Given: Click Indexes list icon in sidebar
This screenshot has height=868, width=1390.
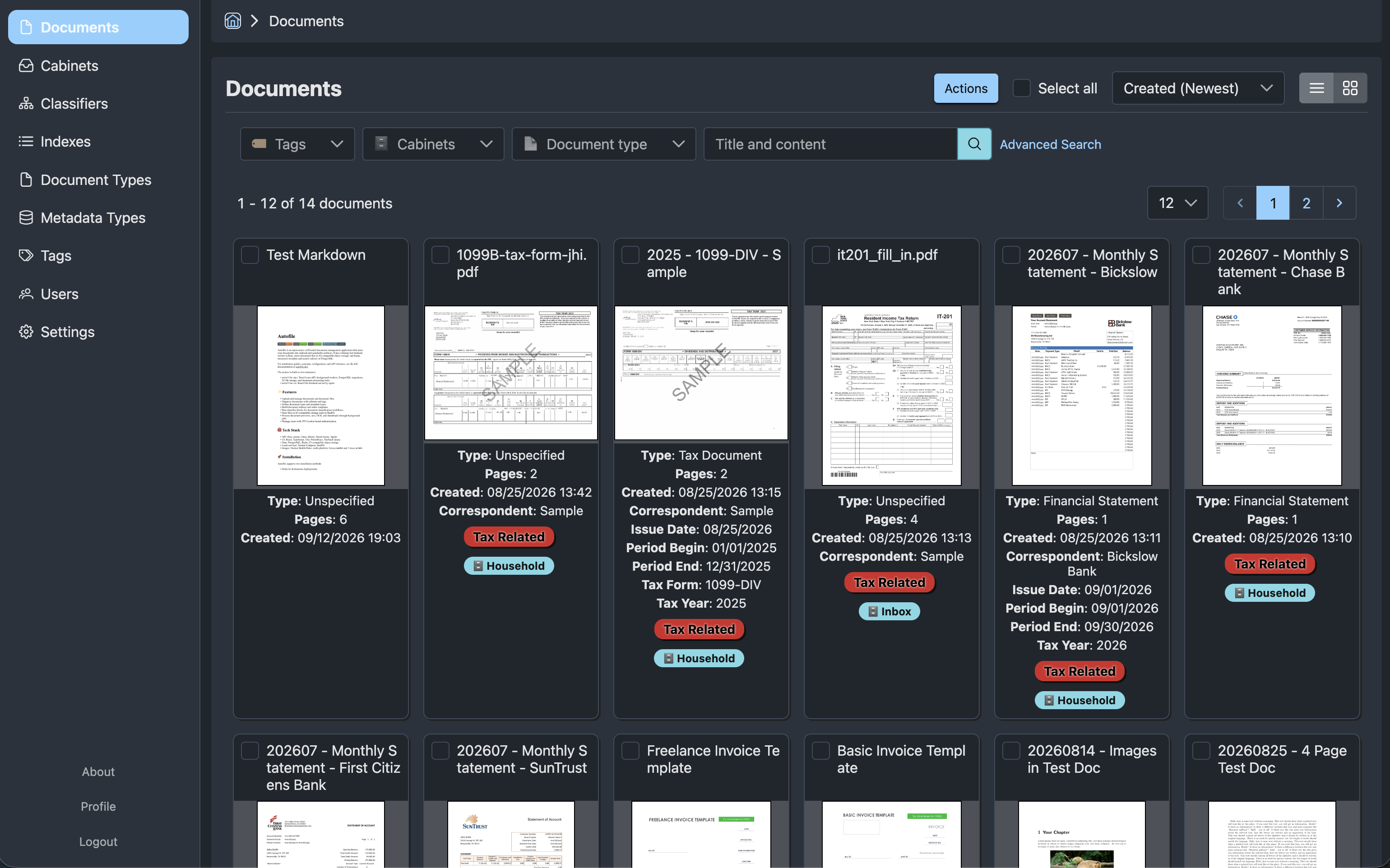Looking at the screenshot, I should [26, 141].
